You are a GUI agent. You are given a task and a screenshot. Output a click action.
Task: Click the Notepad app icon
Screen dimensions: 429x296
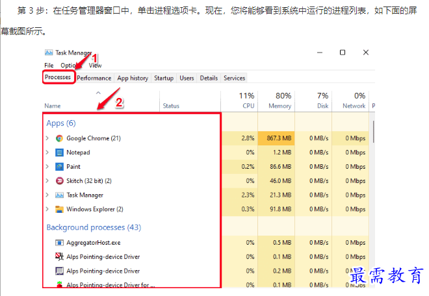pyautogui.click(x=59, y=153)
